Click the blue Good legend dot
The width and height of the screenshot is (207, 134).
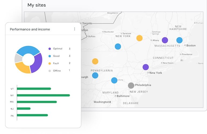[50, 56]
